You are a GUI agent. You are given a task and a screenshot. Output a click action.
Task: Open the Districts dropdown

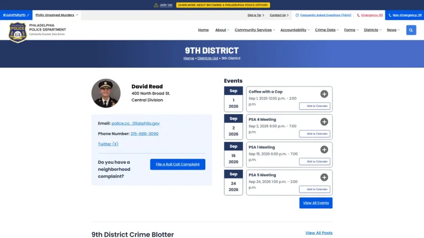[x=373, y=30]
